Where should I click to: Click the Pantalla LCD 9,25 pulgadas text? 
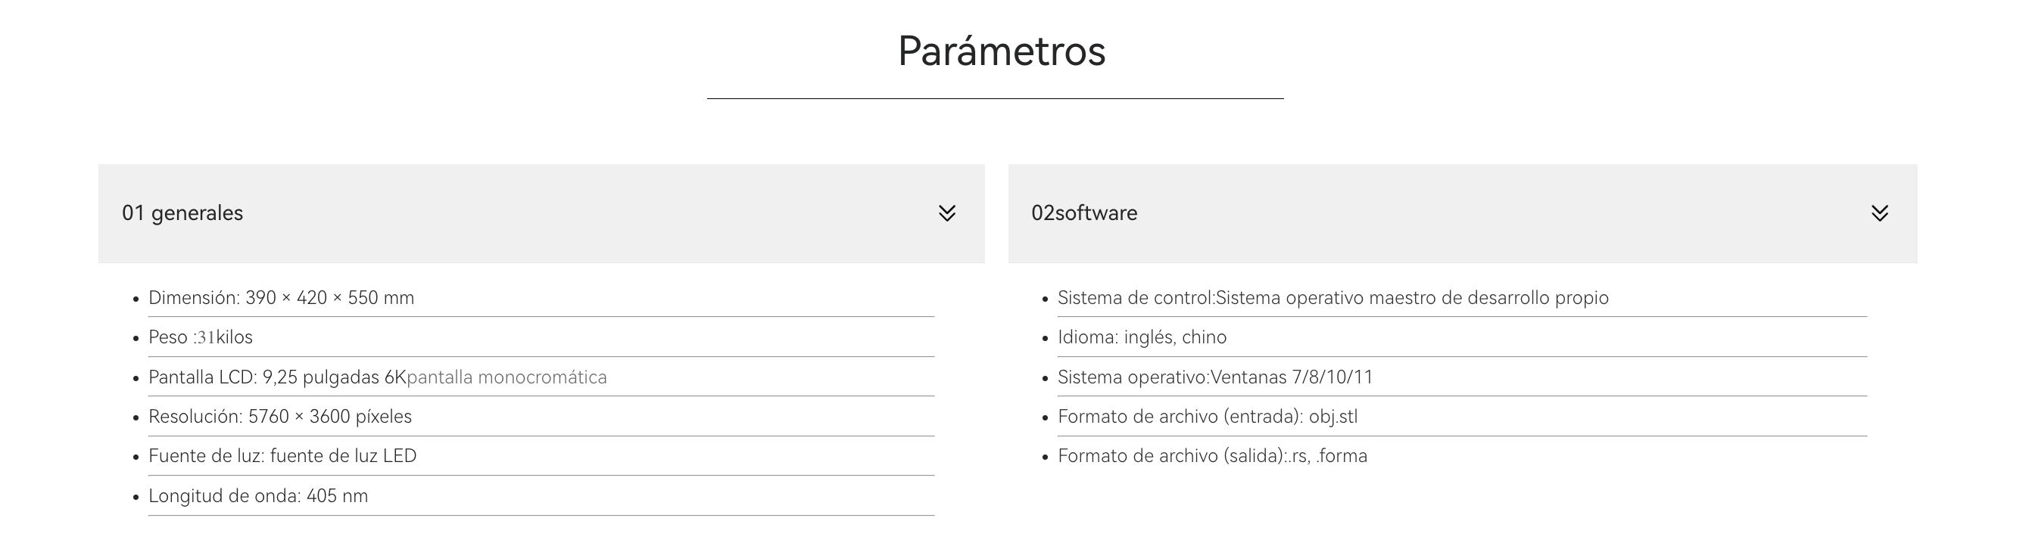pos(277,377)
